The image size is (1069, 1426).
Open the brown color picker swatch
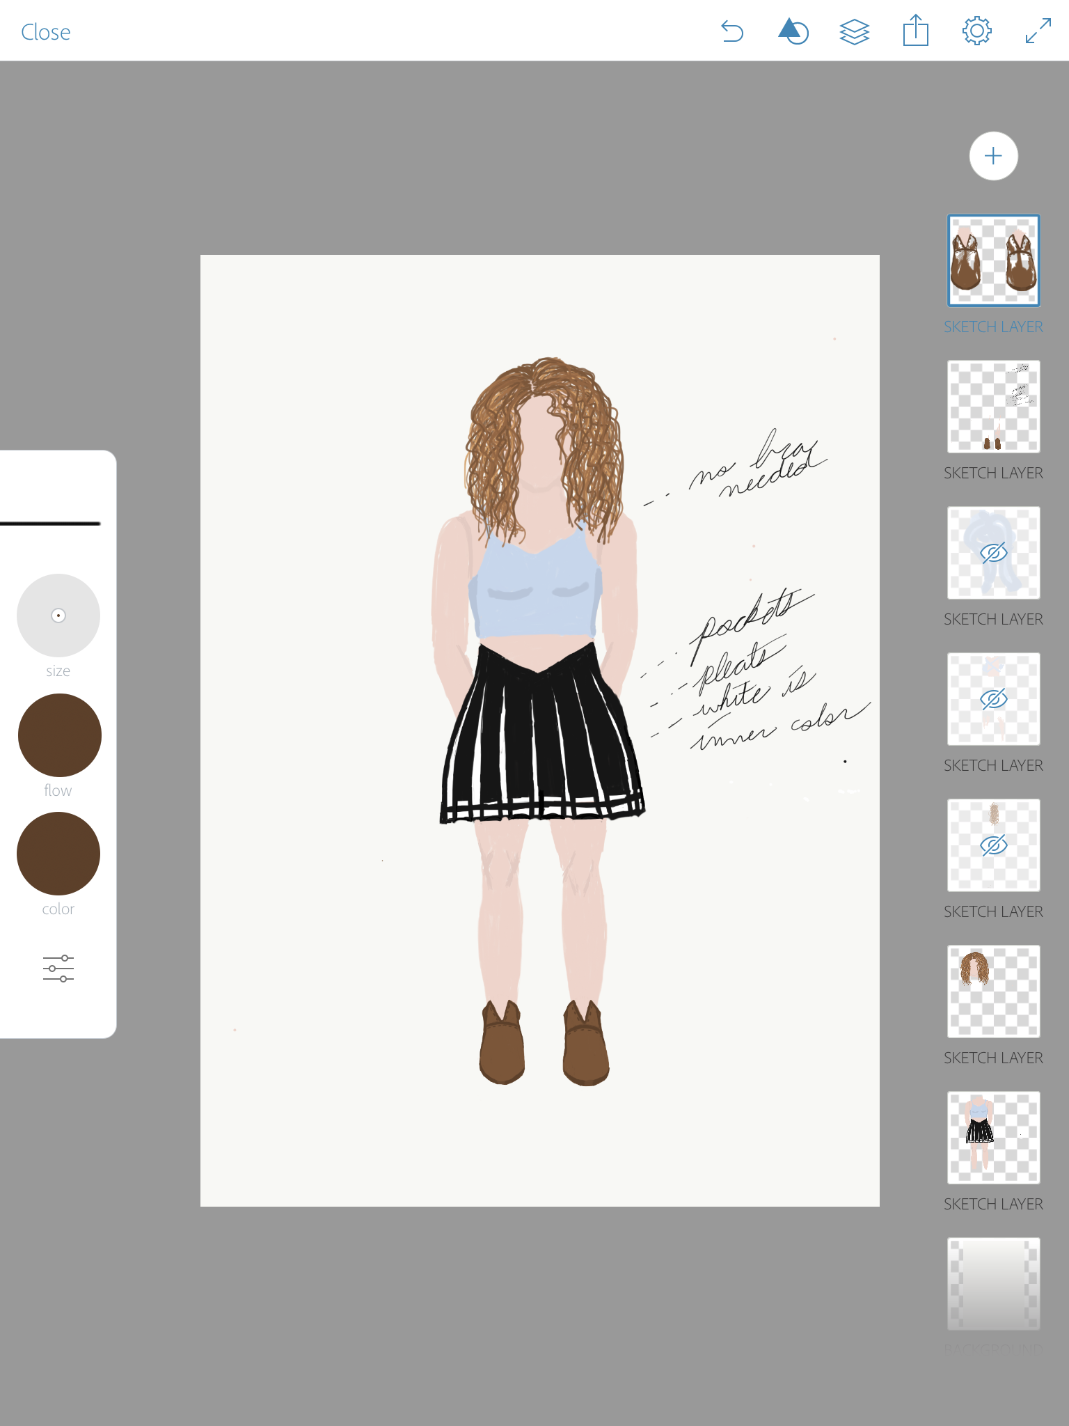click(58, 854)
